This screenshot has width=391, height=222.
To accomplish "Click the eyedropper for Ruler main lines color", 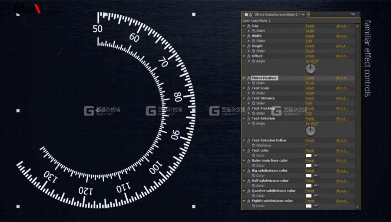I will [316, 166].
